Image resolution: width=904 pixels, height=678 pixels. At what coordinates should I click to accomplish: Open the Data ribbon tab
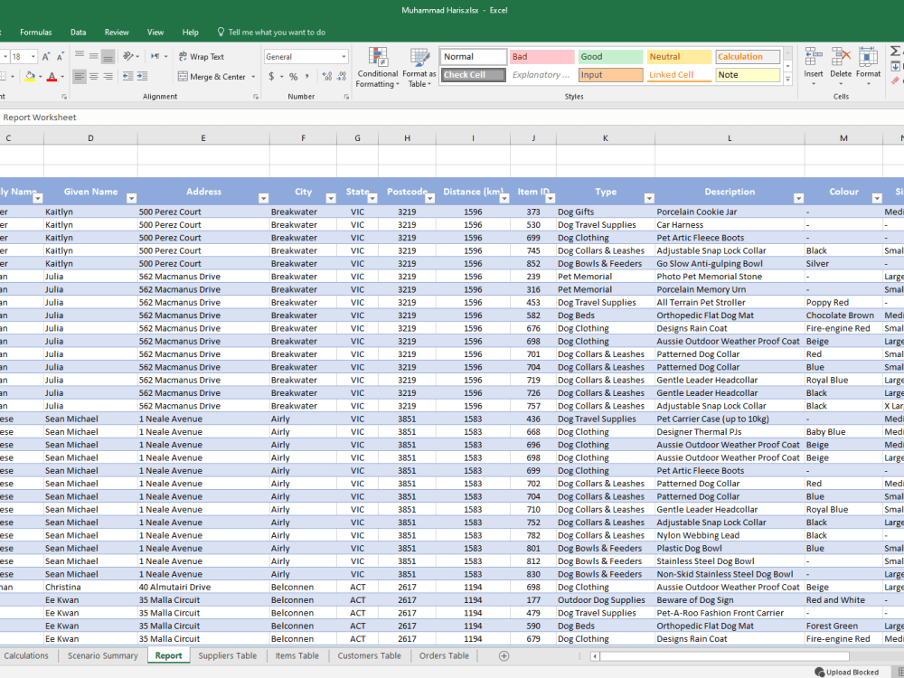[79, 33]
